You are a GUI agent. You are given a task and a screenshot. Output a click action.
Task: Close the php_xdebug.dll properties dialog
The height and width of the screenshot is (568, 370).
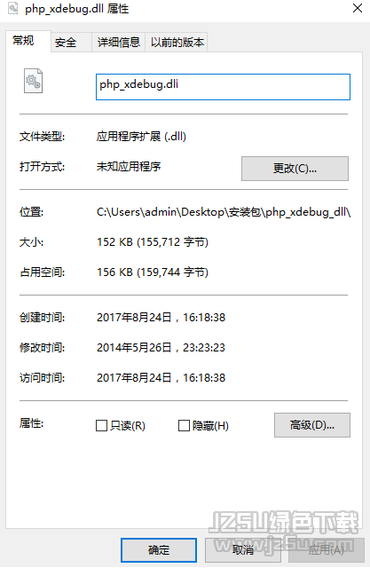358,8
